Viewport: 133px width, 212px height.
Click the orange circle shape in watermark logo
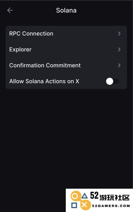pyautogui.click(x=75, y=196)
